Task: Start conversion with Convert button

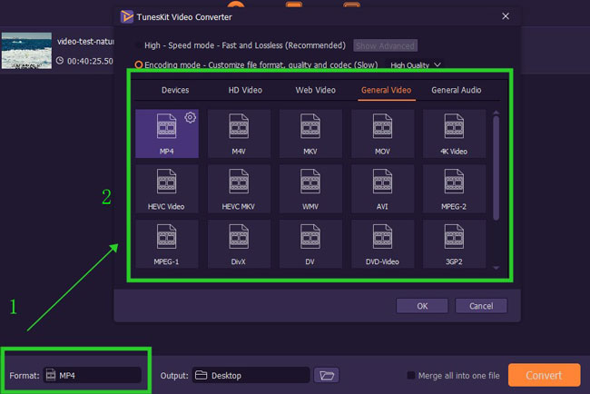Action: click(544, 375)
